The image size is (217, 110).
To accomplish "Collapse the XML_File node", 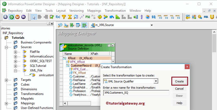I will [x=16, y=71].
